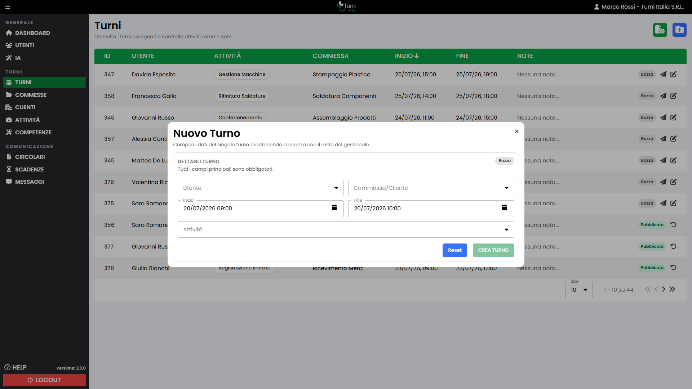Open the hamburger menu icon

pyautogui.click(x=8, y=7)
